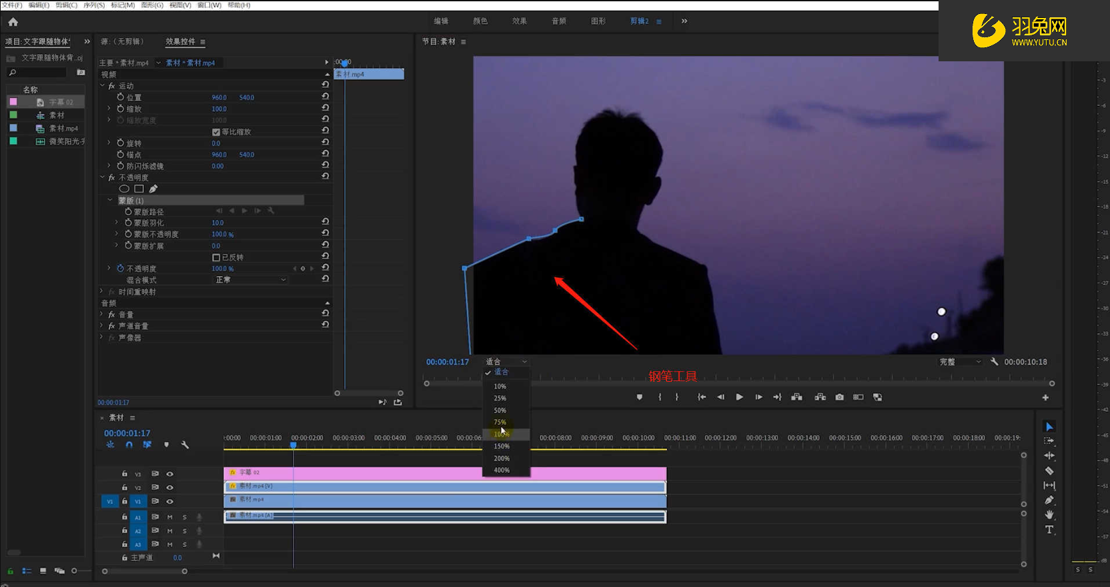Show more workspaces with the double arrow

[684, 21]
